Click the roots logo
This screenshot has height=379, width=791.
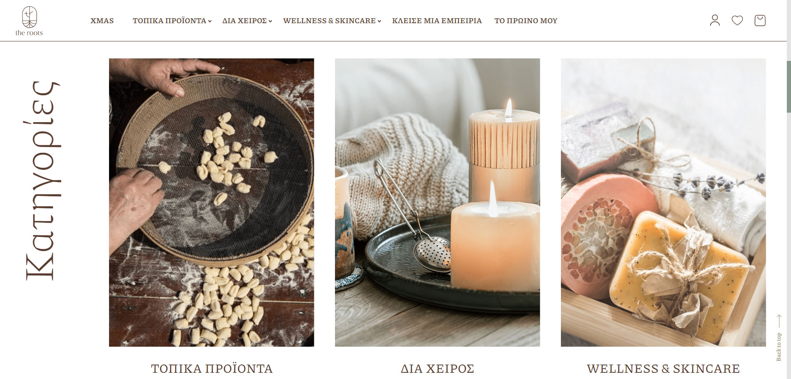click(29, 21)
